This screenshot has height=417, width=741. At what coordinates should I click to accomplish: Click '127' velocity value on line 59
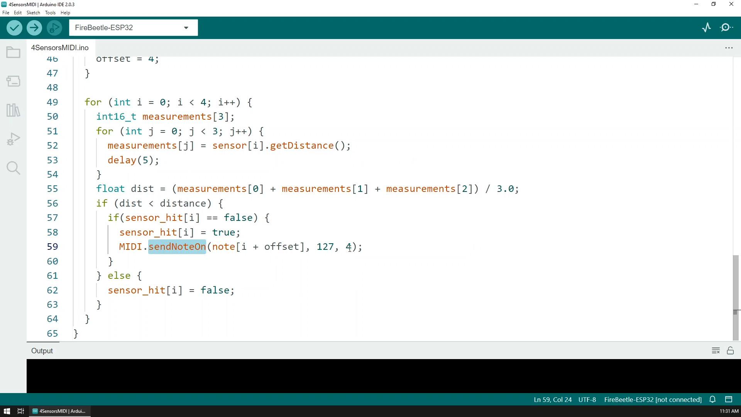325,247
